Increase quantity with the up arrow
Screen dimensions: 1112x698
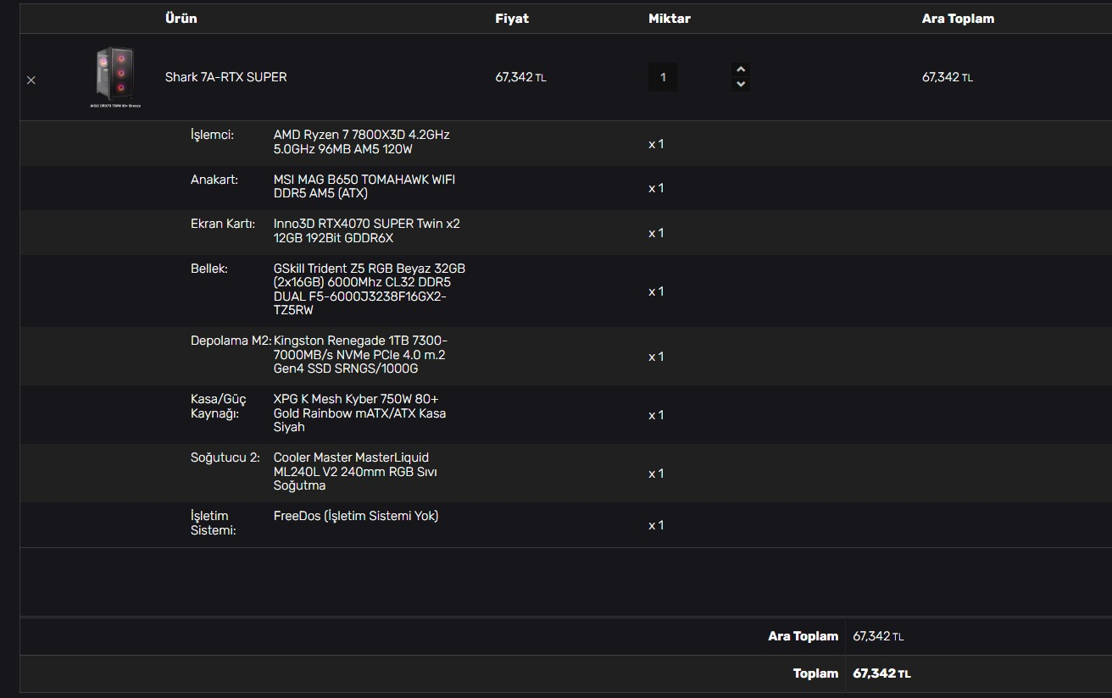(741, 69)
